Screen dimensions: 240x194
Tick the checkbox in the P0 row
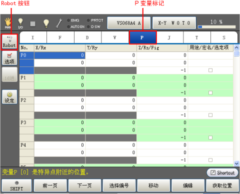pyautogui.click(x=210, y=70)
